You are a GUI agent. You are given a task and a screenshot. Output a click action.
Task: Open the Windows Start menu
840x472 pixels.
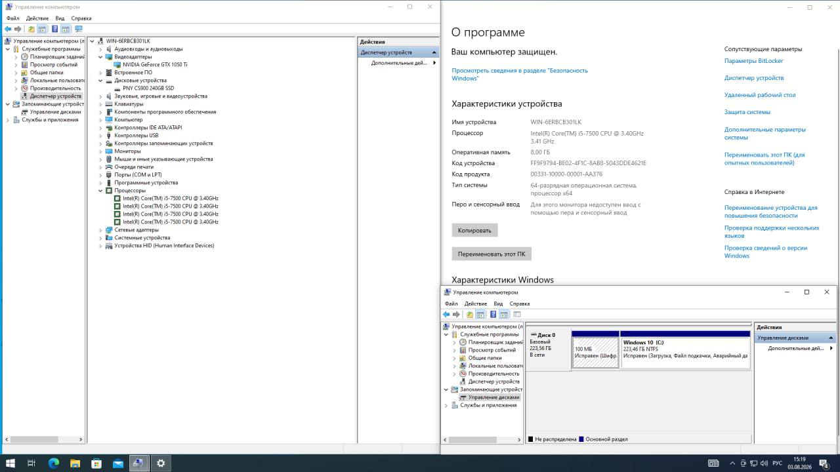tap(10, 463)
